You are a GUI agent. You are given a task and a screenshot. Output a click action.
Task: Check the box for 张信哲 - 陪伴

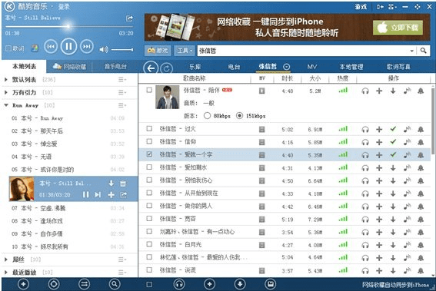[149, 90]
